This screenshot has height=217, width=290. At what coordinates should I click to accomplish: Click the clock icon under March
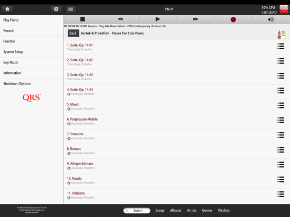[69, 109]
